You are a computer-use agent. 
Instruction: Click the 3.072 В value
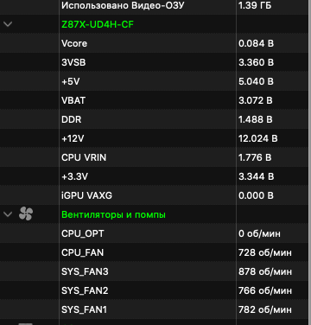tap(256, 100)
